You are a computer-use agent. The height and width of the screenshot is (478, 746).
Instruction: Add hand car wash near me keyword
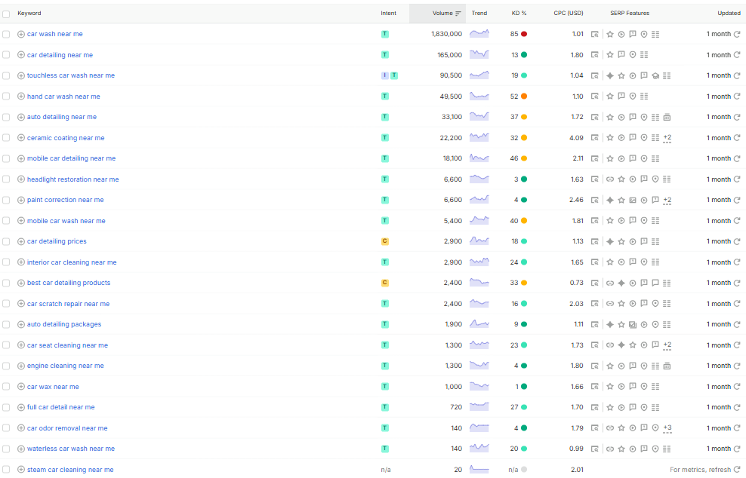tap(21, 97)
